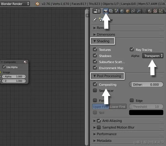166x146 pixels.
Task: Open the black Edge color swatch
Action: (x=146, y=113)
